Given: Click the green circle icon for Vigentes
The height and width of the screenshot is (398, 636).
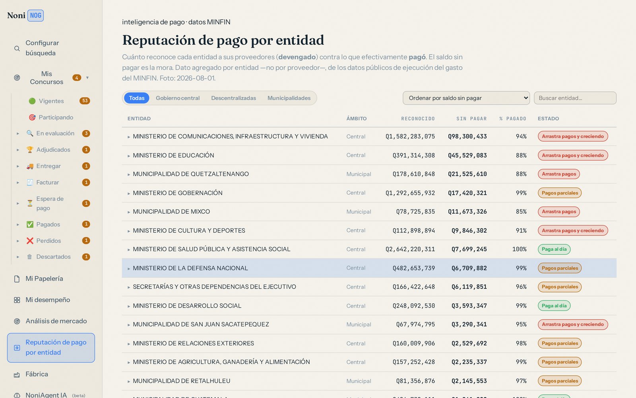Looking at the screenshot, I should pyautogui.click(x=32, y=101).
